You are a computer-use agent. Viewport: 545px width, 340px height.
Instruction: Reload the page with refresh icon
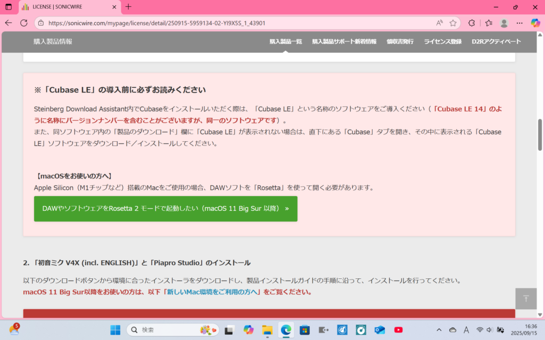click(24, 23)
